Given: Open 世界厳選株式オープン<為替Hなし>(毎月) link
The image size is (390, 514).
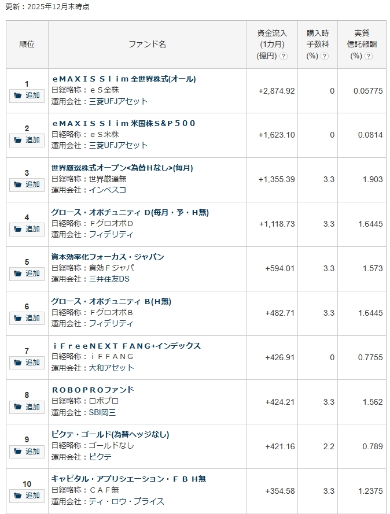Looking at the screenshot, I should click(122, 168).
